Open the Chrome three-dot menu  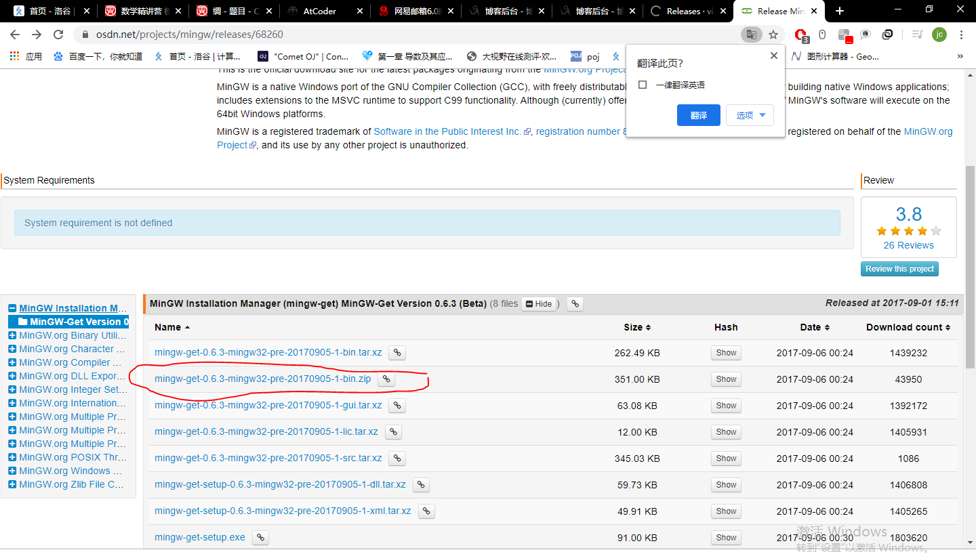(961, 35)
